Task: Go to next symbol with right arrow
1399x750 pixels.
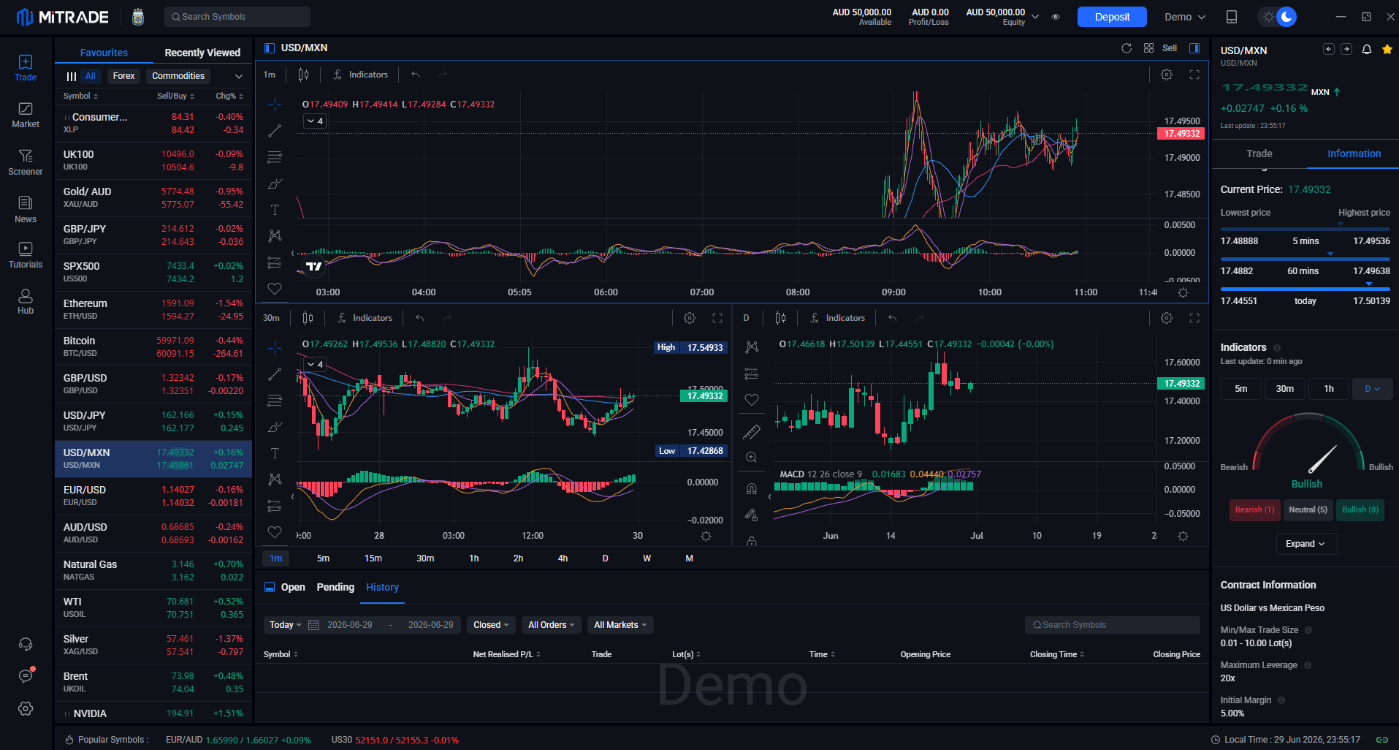Action: [1346, 49]
